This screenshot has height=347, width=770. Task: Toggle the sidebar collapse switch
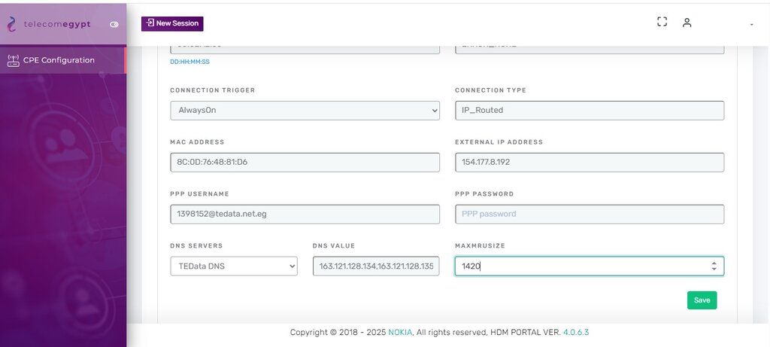coord(114,25)
